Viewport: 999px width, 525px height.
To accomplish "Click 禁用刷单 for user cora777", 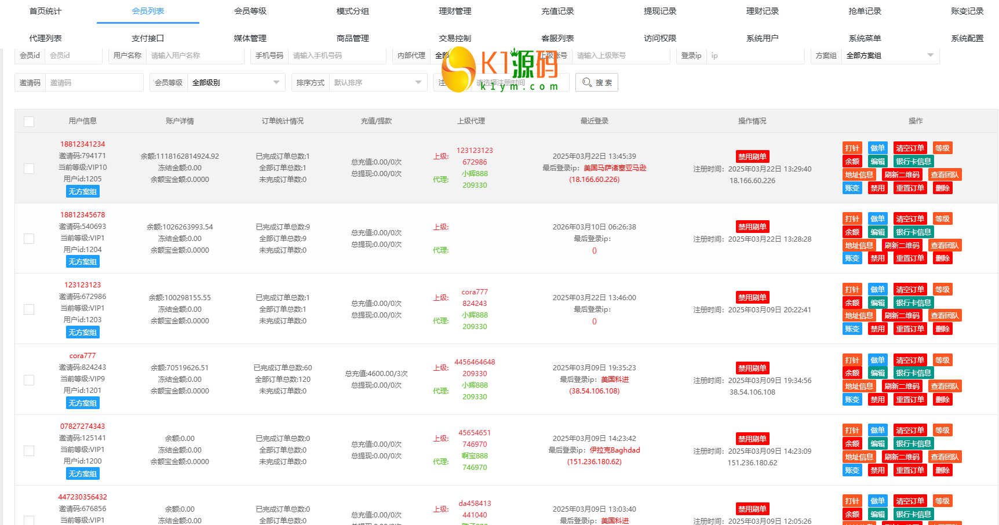I will (x=752, y=368).
